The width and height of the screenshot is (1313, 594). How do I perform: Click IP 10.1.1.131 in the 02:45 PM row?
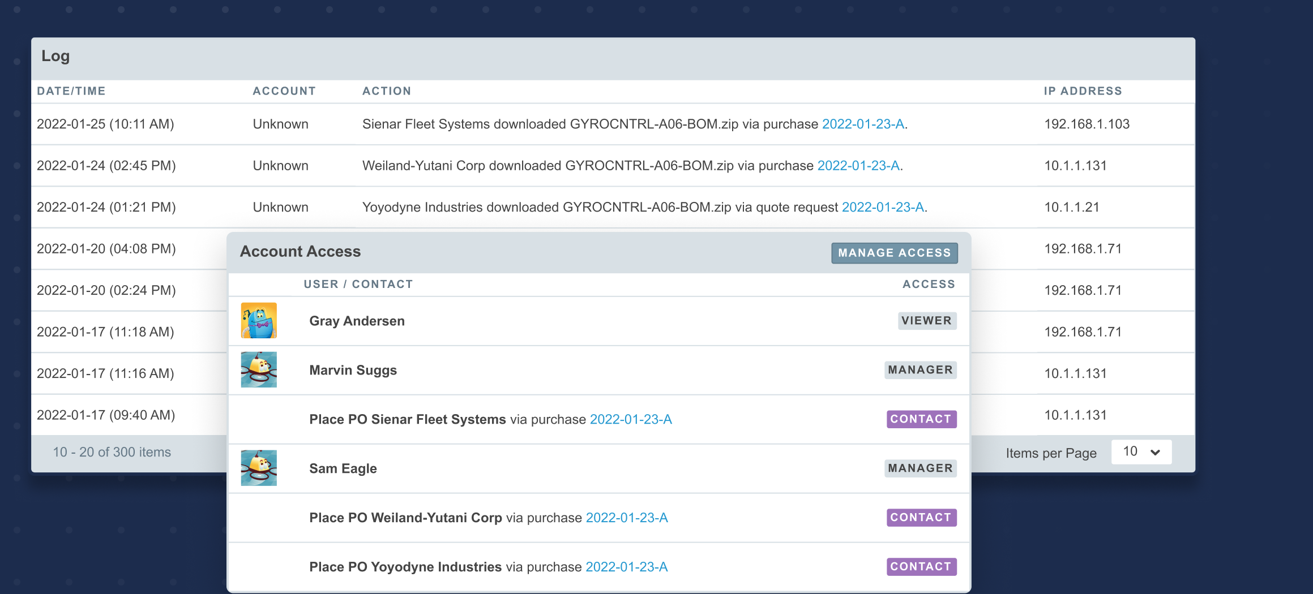click(1075, 166)
